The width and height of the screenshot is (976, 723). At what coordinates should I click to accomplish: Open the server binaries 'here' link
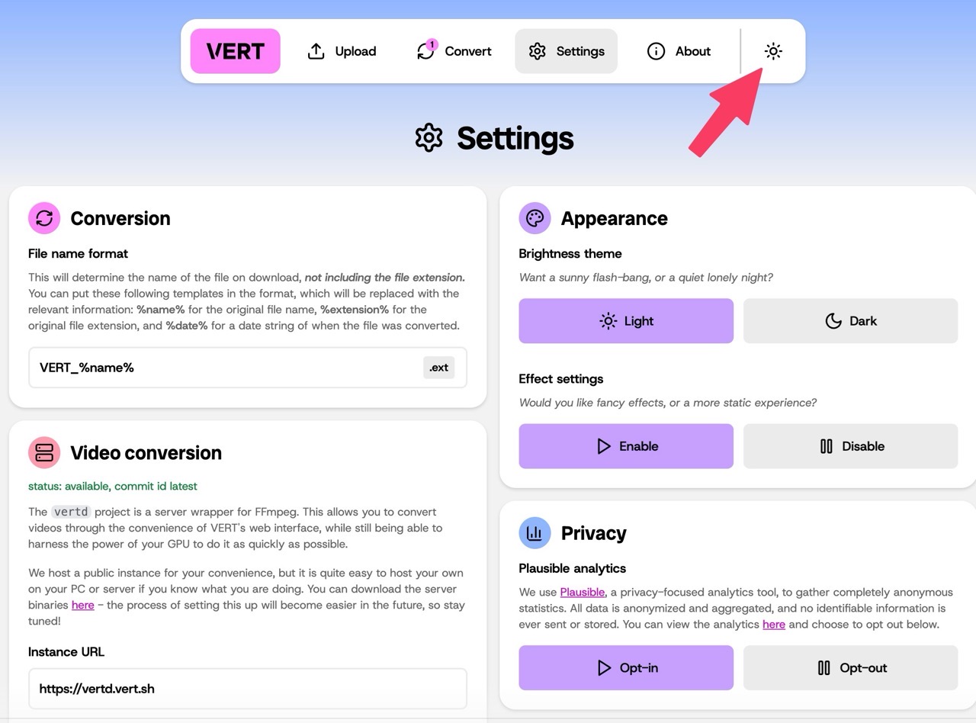point(83,605)
